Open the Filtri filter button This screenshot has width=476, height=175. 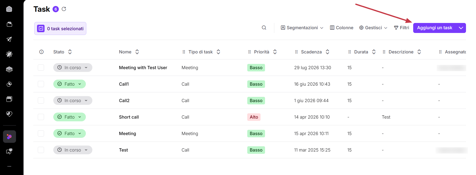[402, 28]
